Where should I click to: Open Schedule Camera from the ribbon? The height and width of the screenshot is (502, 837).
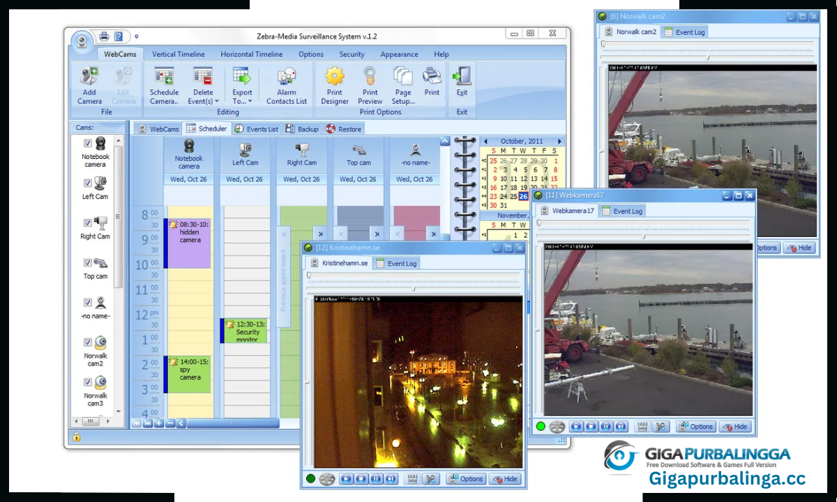tap(164, 86)
